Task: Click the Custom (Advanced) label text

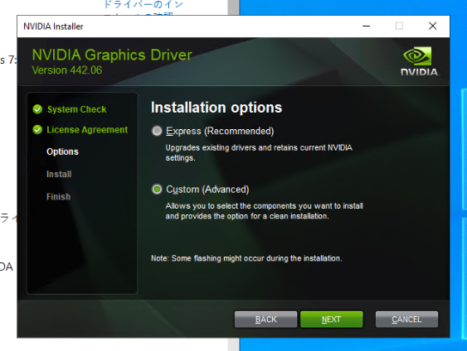Action: click(207, 190)
